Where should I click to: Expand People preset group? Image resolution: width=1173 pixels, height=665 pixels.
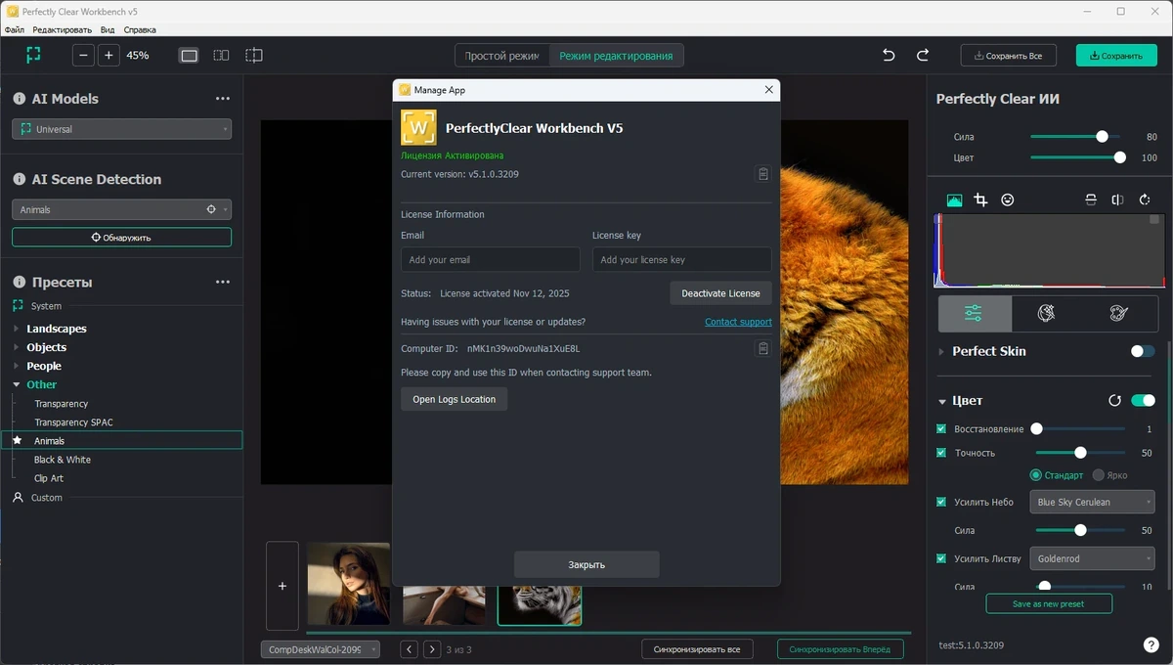(16, 366)
